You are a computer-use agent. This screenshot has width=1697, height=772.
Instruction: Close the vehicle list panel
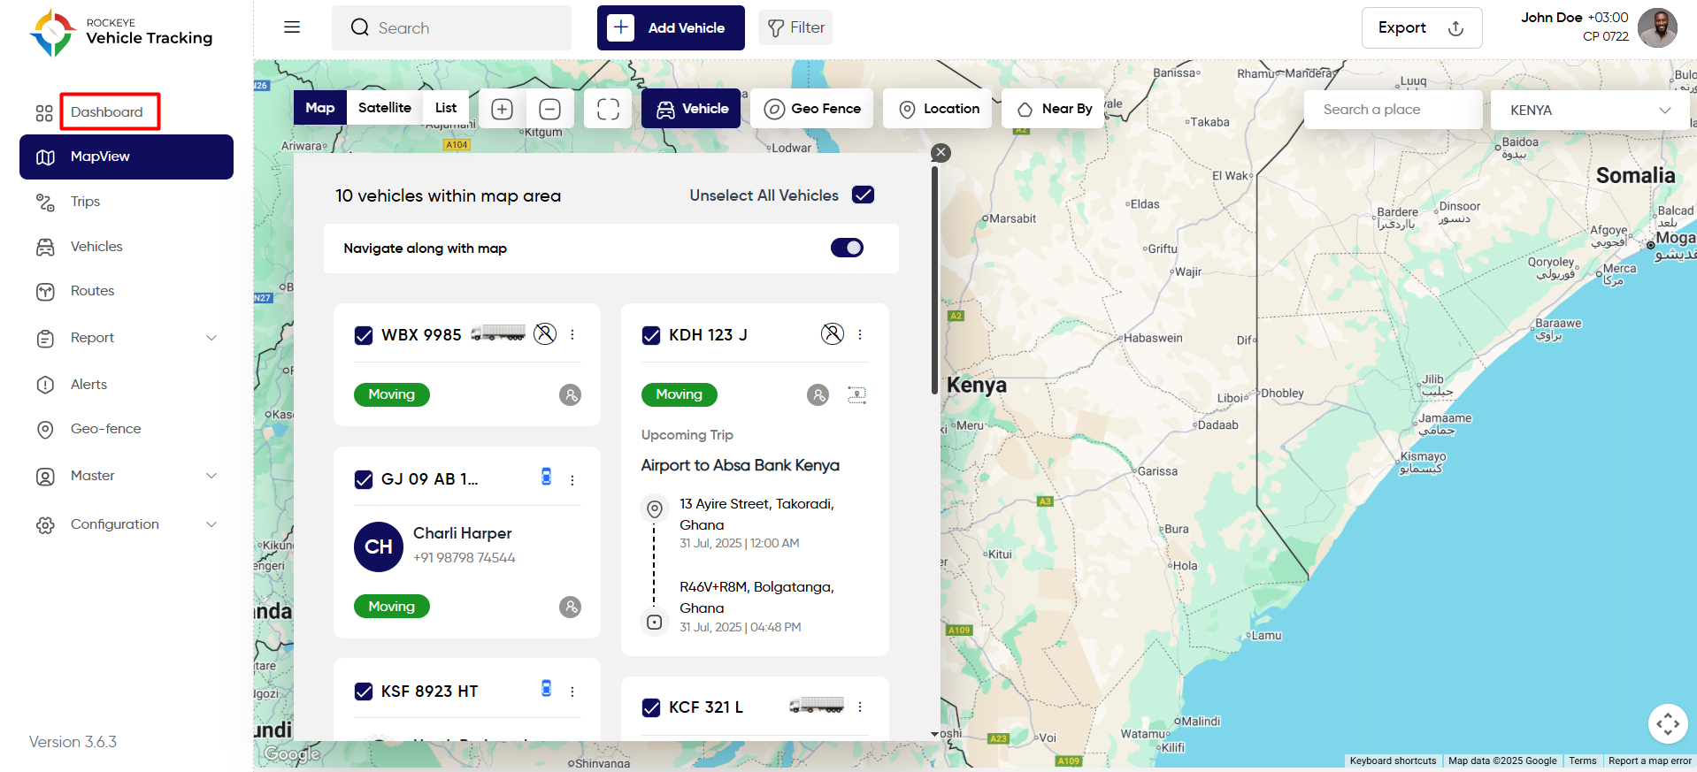[941, 153]
